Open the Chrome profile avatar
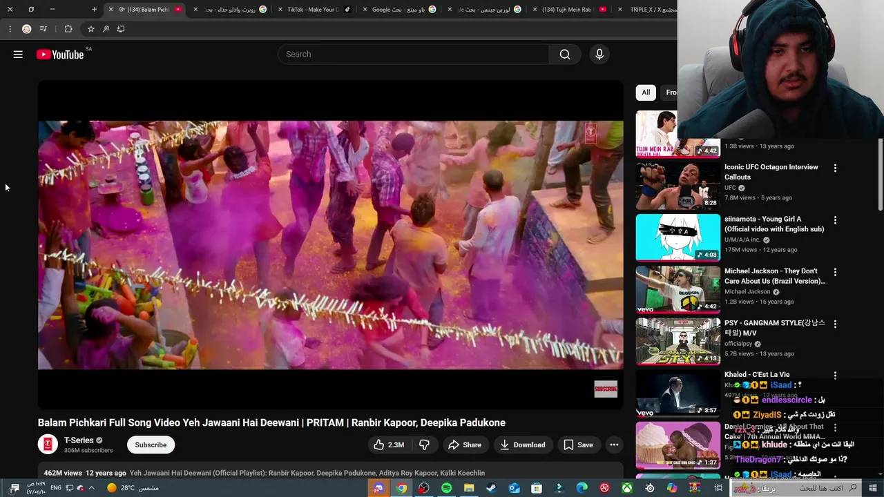The height and width of the screenshot is (497, 884). tap(26, 29)
